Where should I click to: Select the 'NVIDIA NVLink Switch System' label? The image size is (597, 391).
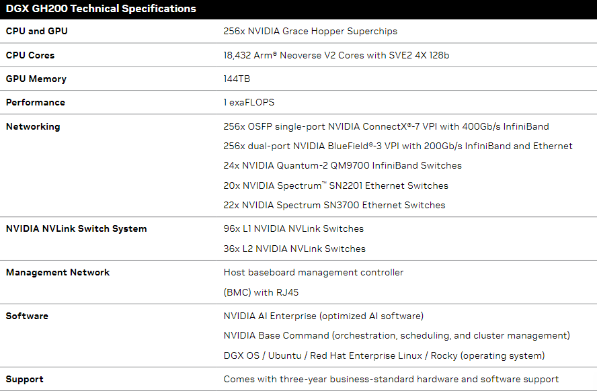click(x=76, y=228)
